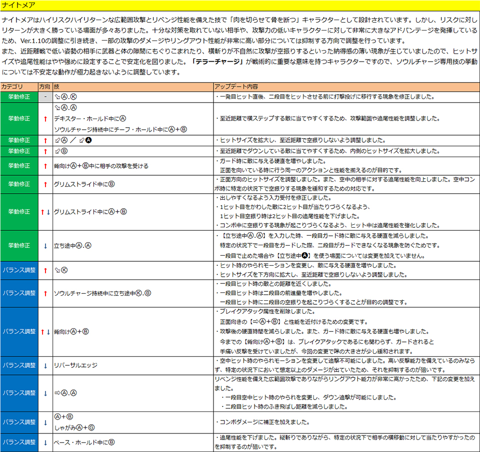
Task: Click the gray dash direction cell in first row
Action: 45,97
